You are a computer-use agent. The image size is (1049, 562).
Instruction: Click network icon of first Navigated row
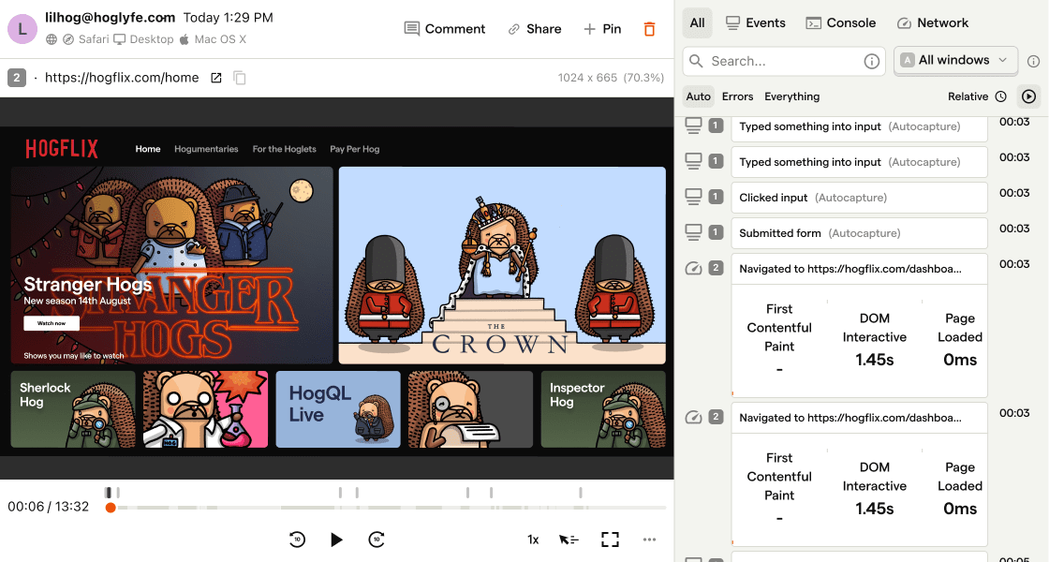click(694, 269)
